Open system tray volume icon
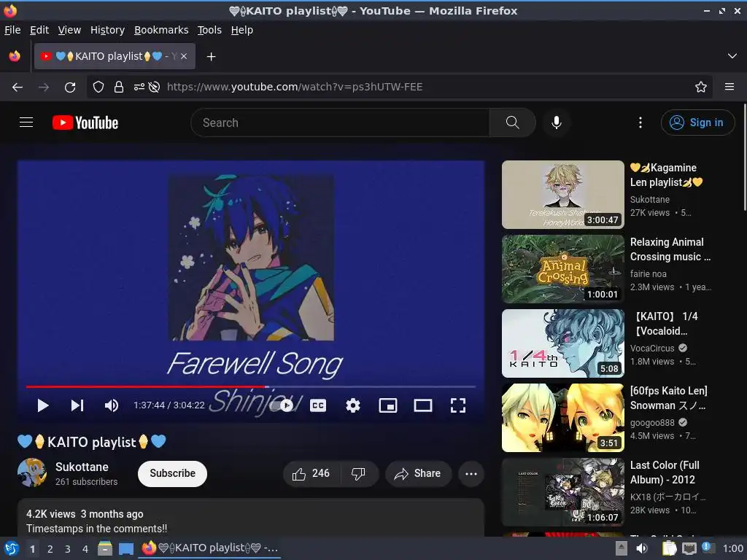The image size is (747, 560). coord(642,548)
